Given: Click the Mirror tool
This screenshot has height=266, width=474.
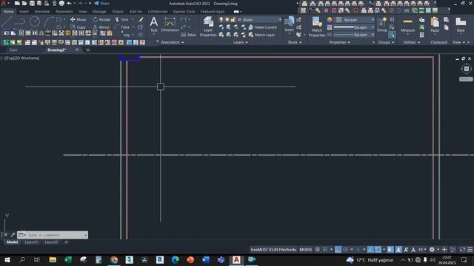Looking at the screenshot, I should (101, 27).
